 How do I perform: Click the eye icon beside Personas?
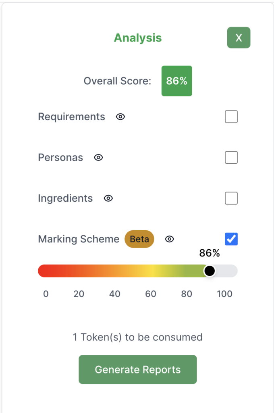tap(98, 158)
